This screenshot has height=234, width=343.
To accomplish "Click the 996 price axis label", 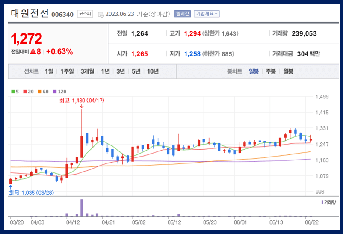I will click(320, 192).
